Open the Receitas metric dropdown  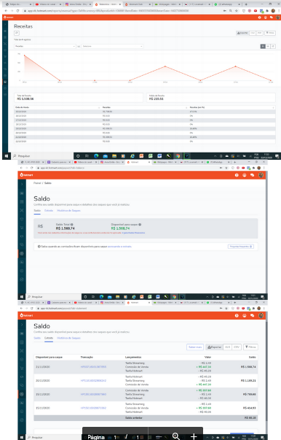tap(45, 46)
